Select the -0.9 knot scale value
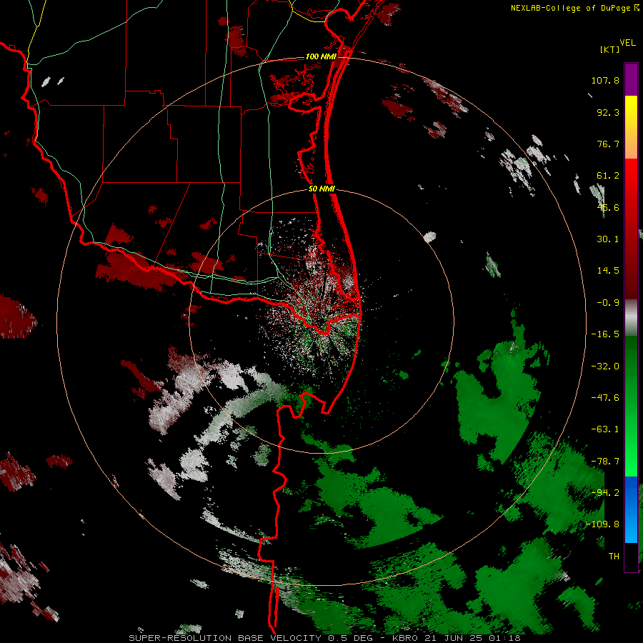643x643 pixels. 608,303
